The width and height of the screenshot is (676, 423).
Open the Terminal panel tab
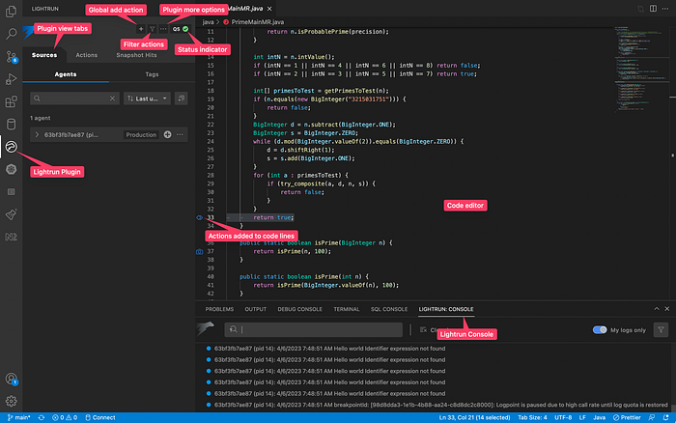(346, 309)
